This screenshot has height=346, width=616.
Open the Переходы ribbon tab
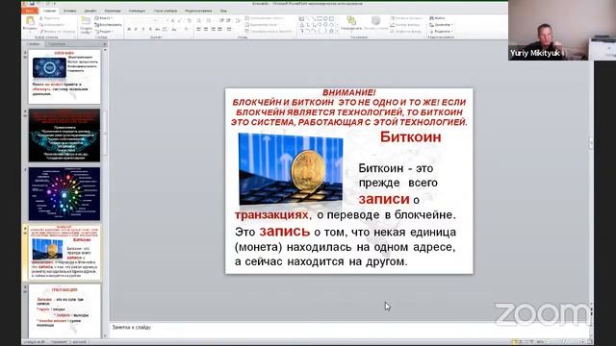point(113,11)
